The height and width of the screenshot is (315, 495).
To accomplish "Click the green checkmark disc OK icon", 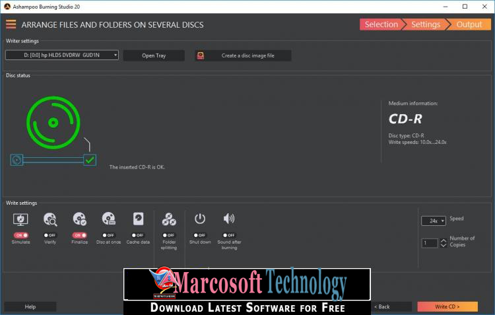I will pos(90,160).
